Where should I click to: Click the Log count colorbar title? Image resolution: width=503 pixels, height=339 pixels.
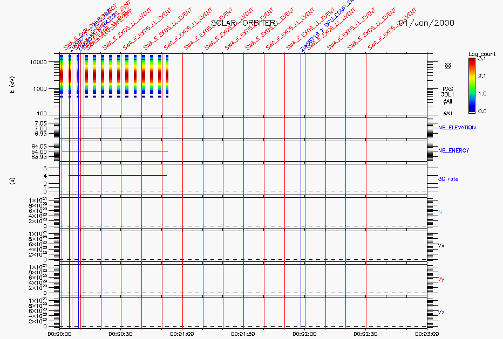(x=482, y=54)
